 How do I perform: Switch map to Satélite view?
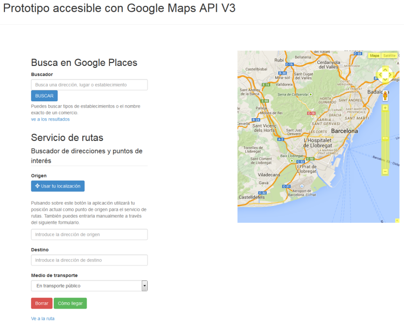click(x=389, y=56)
